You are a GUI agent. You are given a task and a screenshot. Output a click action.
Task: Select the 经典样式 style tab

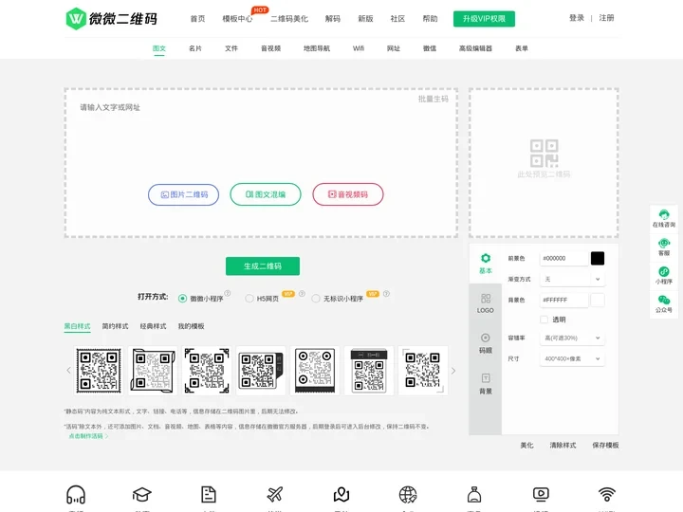click(x=153, y=326)
